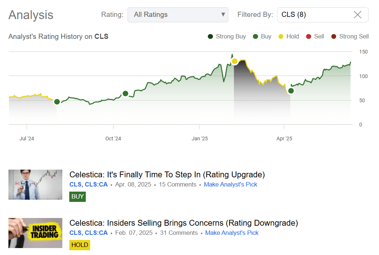Clear the CLS filter using the X icon
This screenshot has height=255, width=379.
click(x=357, y=15)
